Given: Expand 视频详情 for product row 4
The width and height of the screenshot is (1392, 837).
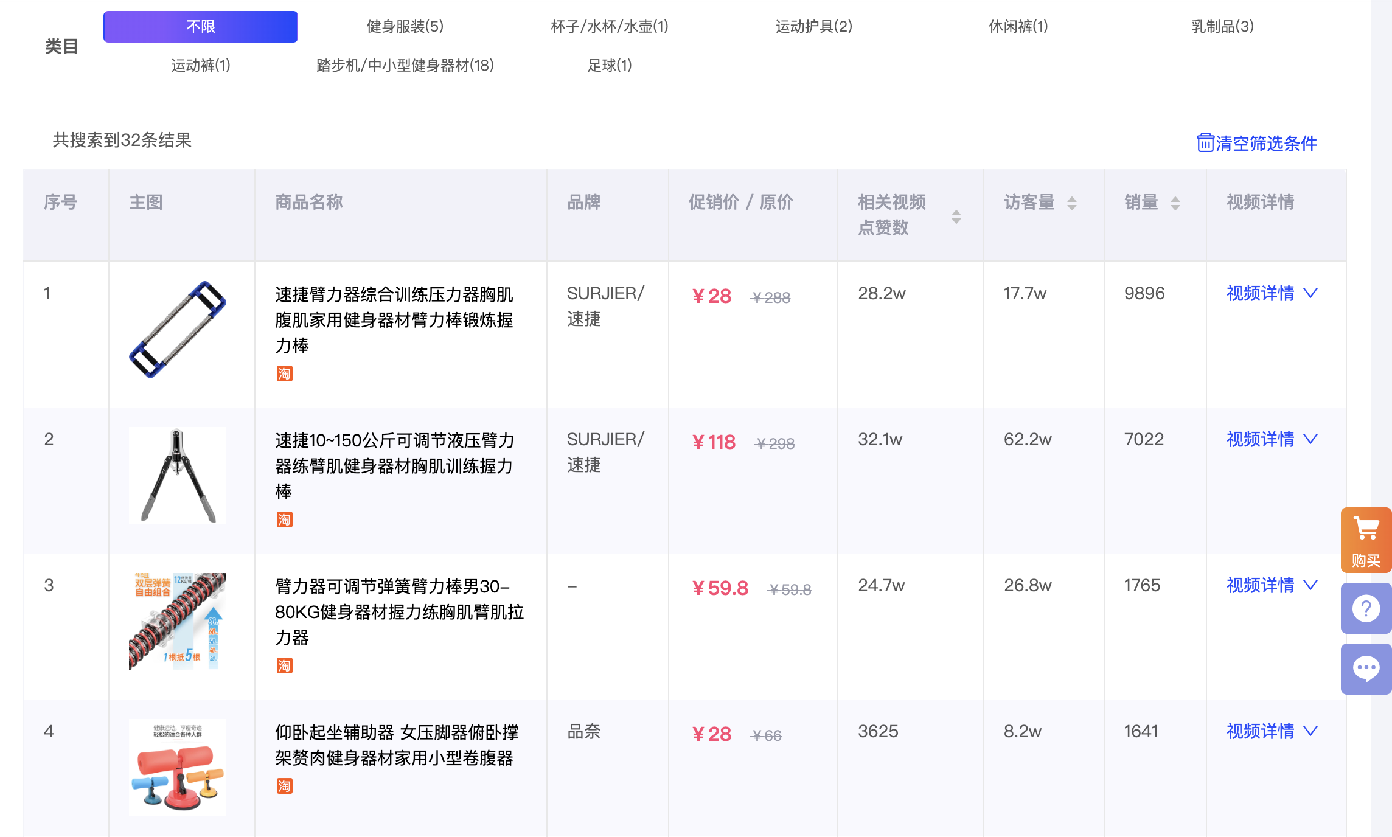Looking at the screenshot, I should click(x=1271, y=731).
